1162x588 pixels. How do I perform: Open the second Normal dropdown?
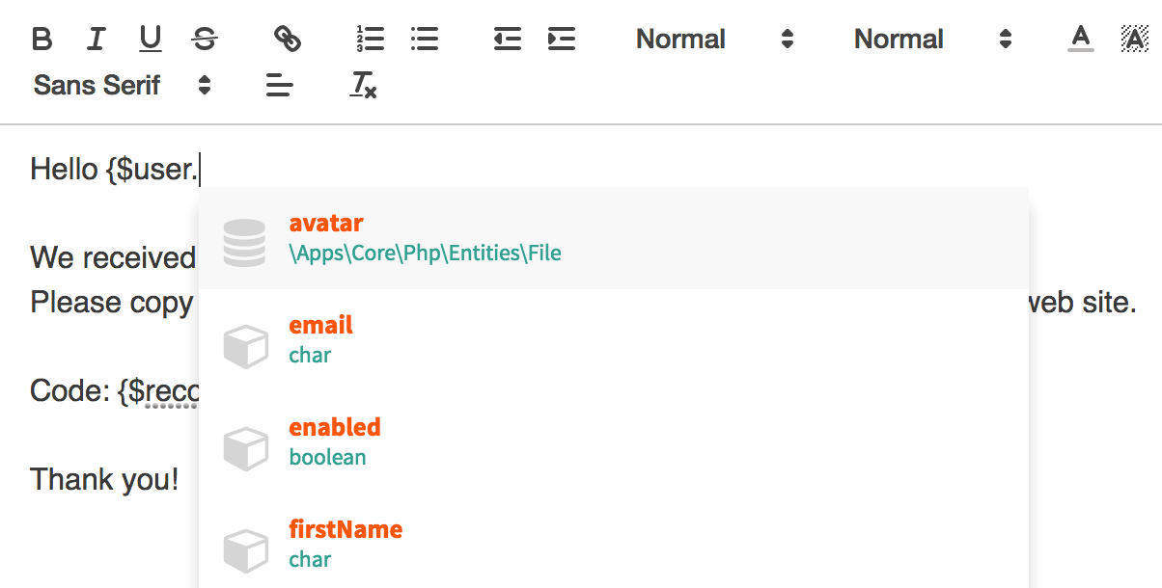tap(932, 40)
